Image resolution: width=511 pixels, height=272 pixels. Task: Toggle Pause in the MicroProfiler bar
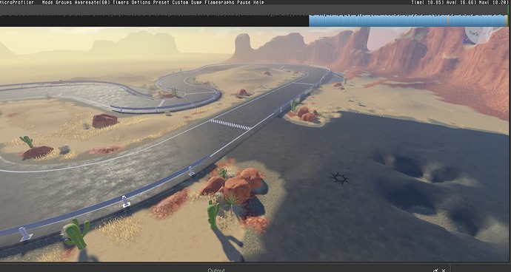244,2
